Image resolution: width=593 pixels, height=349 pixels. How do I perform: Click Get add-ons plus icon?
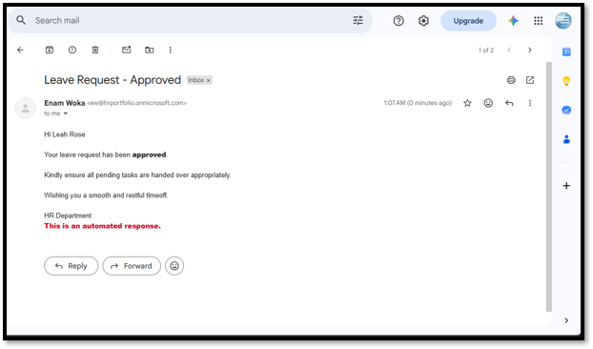click(566, 186)
